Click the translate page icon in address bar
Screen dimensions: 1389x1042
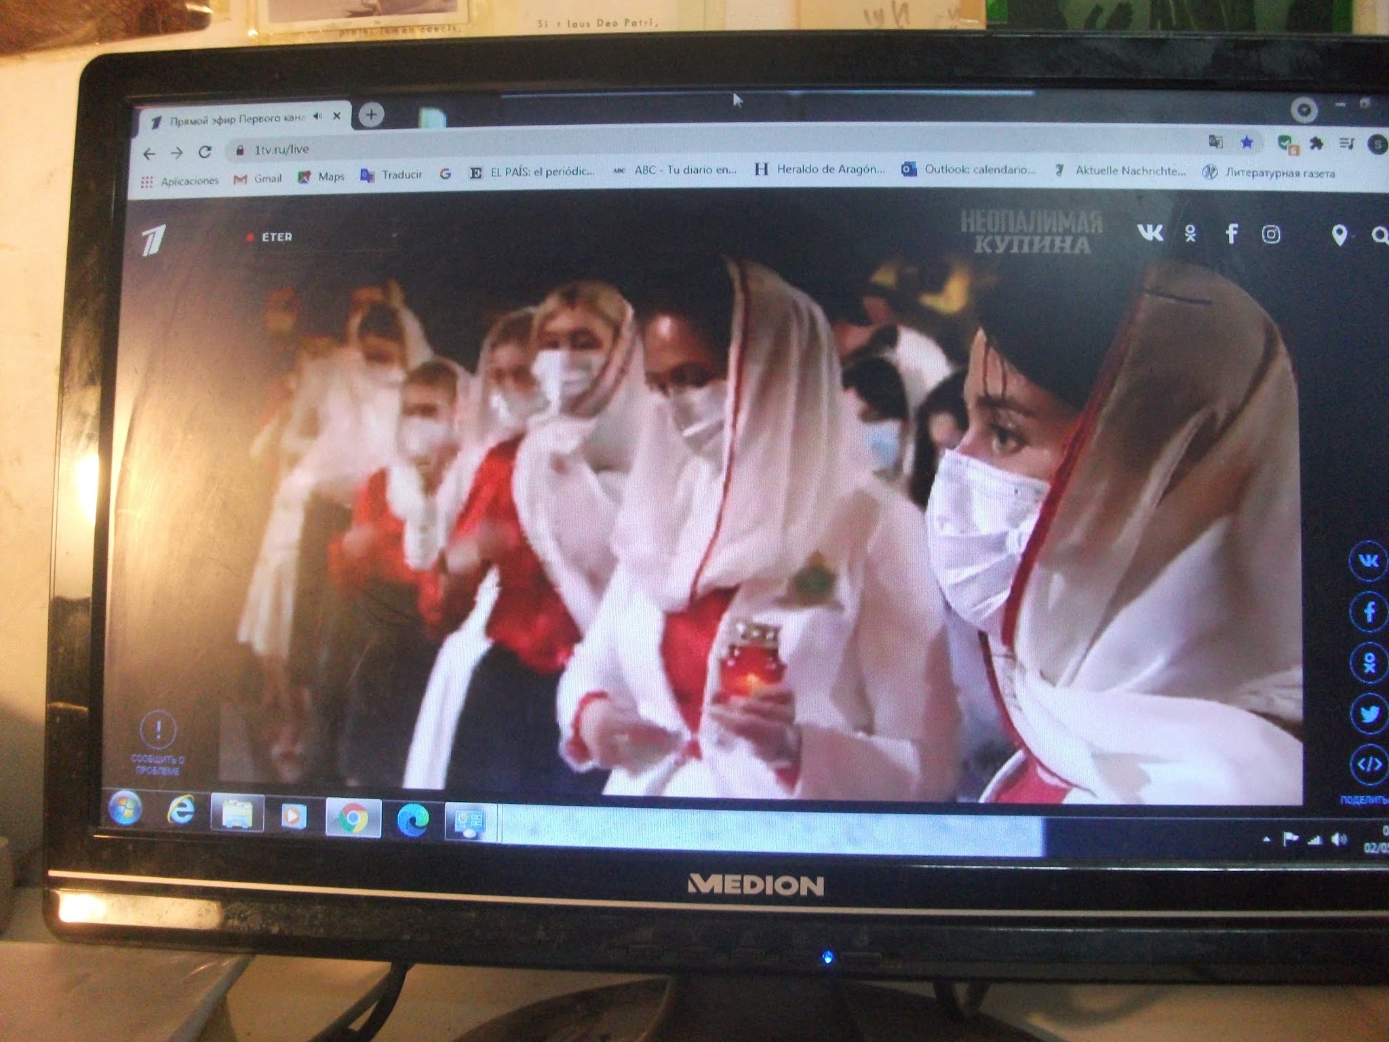tap(1215, 141)
